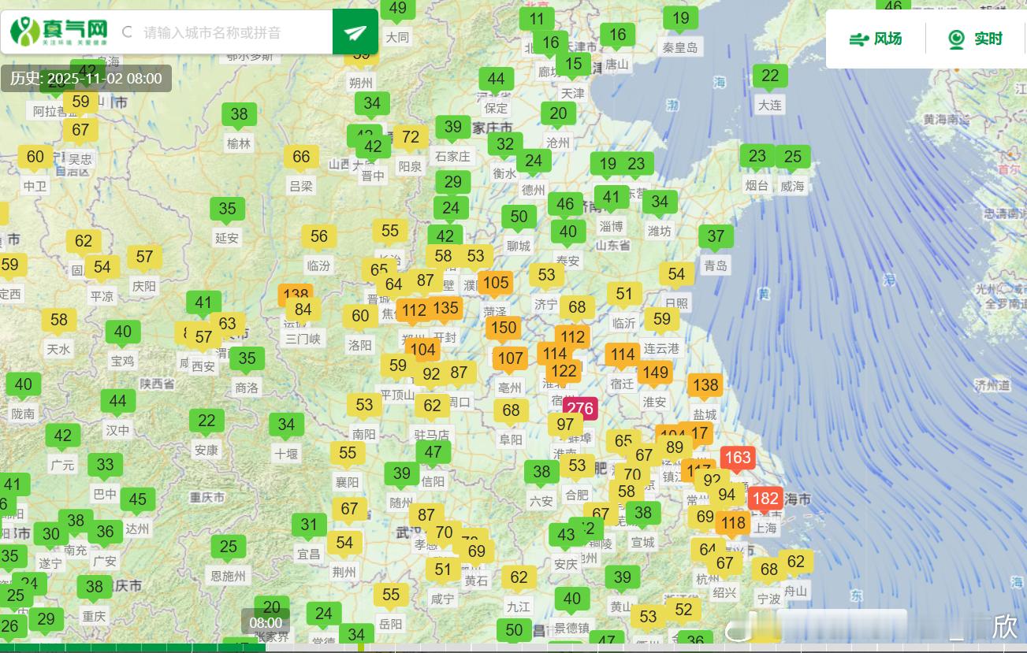The width and height of the screenshot is (1027, 653).
Task: Select the 68 marker above 阜阳
Action: (x=511, y=410)
